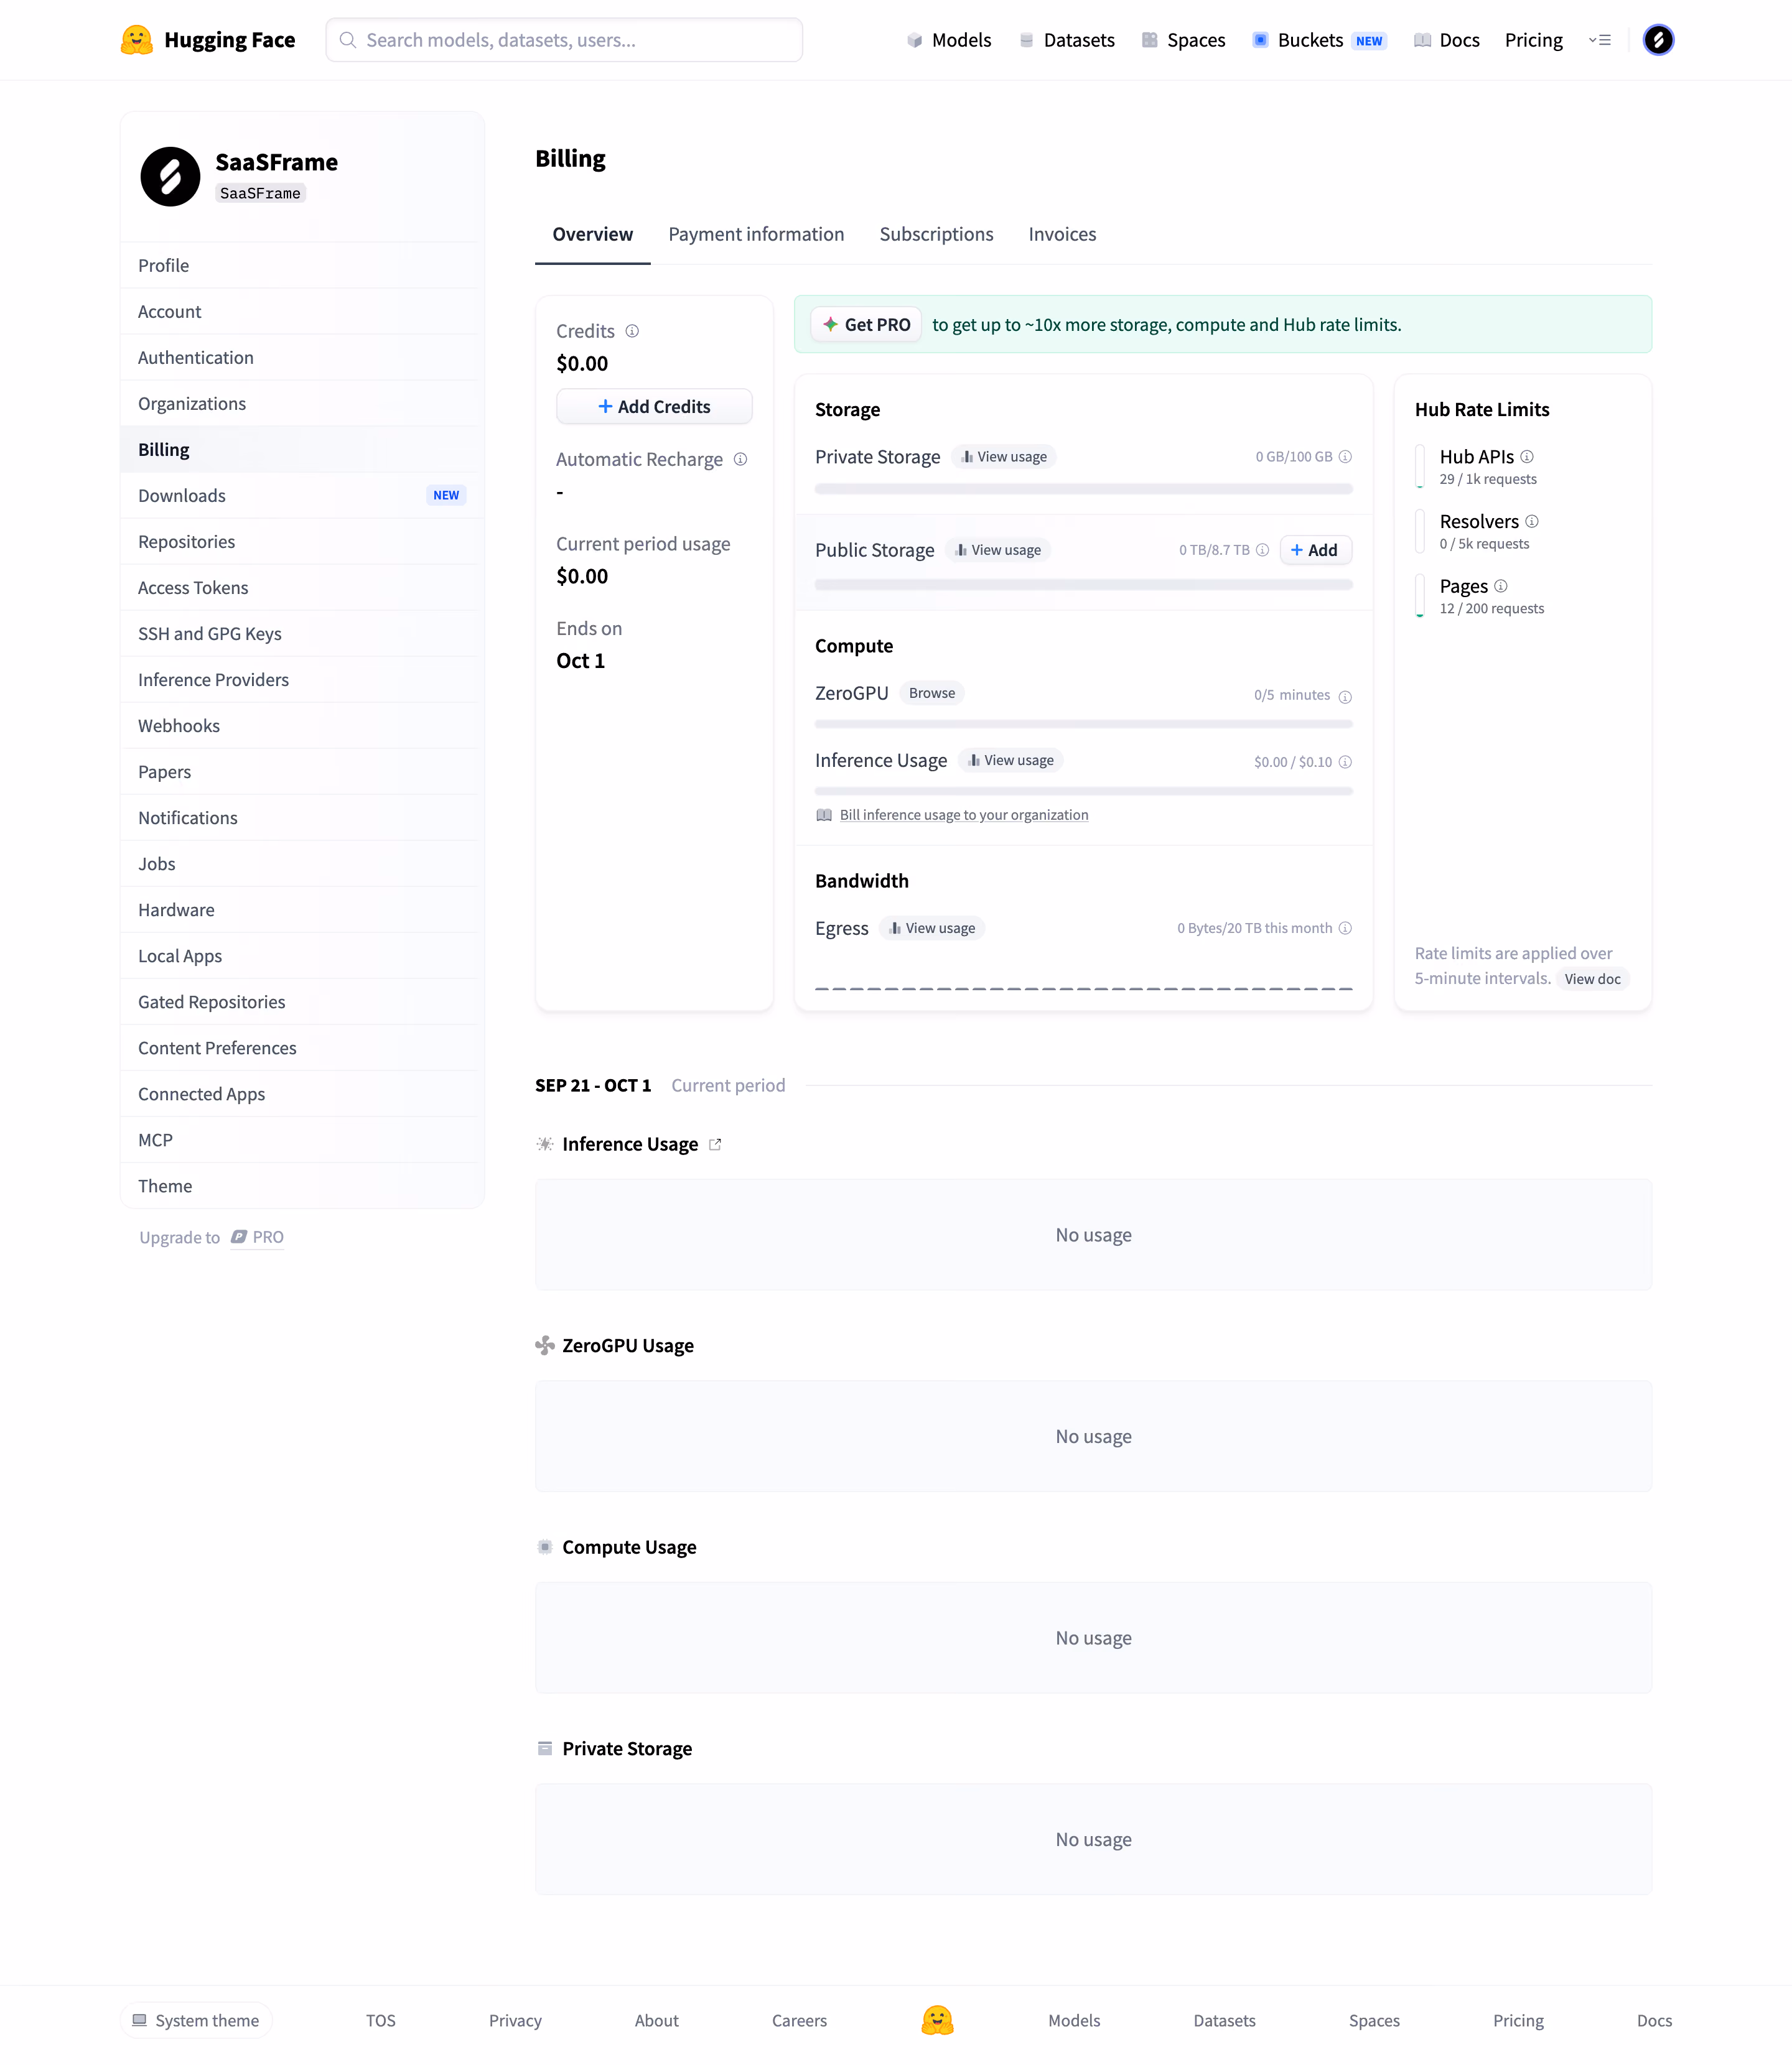1792x2065 pixels.
Task: Click info icon beside ZeroGPU minutes
Action: coord(1345,697)
